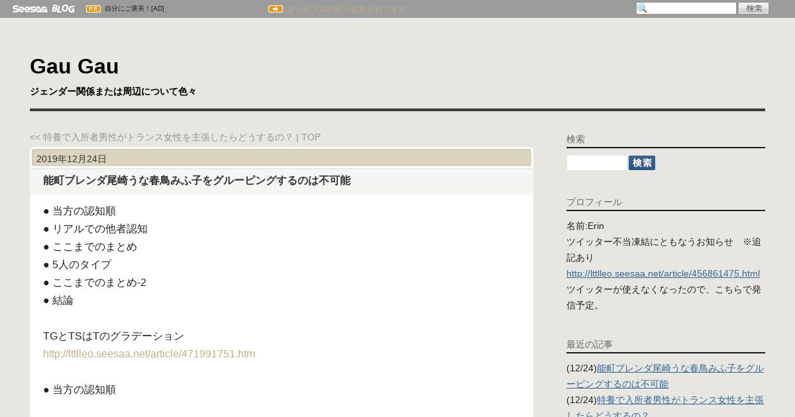Focus the top bar search field
The image size is (795, 417).
686,9
